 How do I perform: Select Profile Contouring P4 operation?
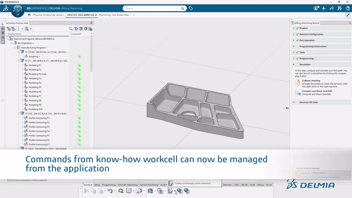[39, 131]
